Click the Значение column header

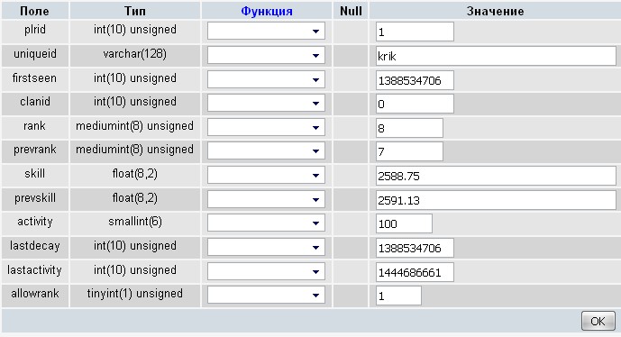coord(495,11)
